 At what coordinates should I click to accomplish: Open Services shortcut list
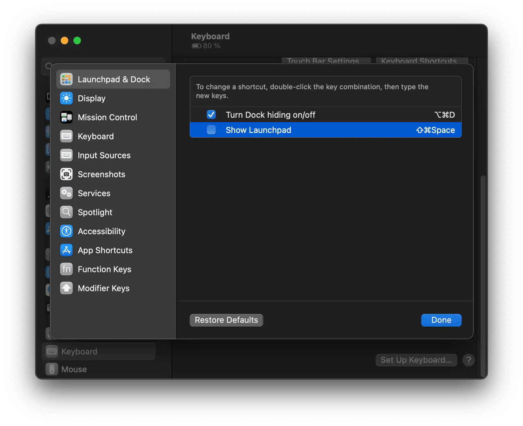[x=94, y=193]
